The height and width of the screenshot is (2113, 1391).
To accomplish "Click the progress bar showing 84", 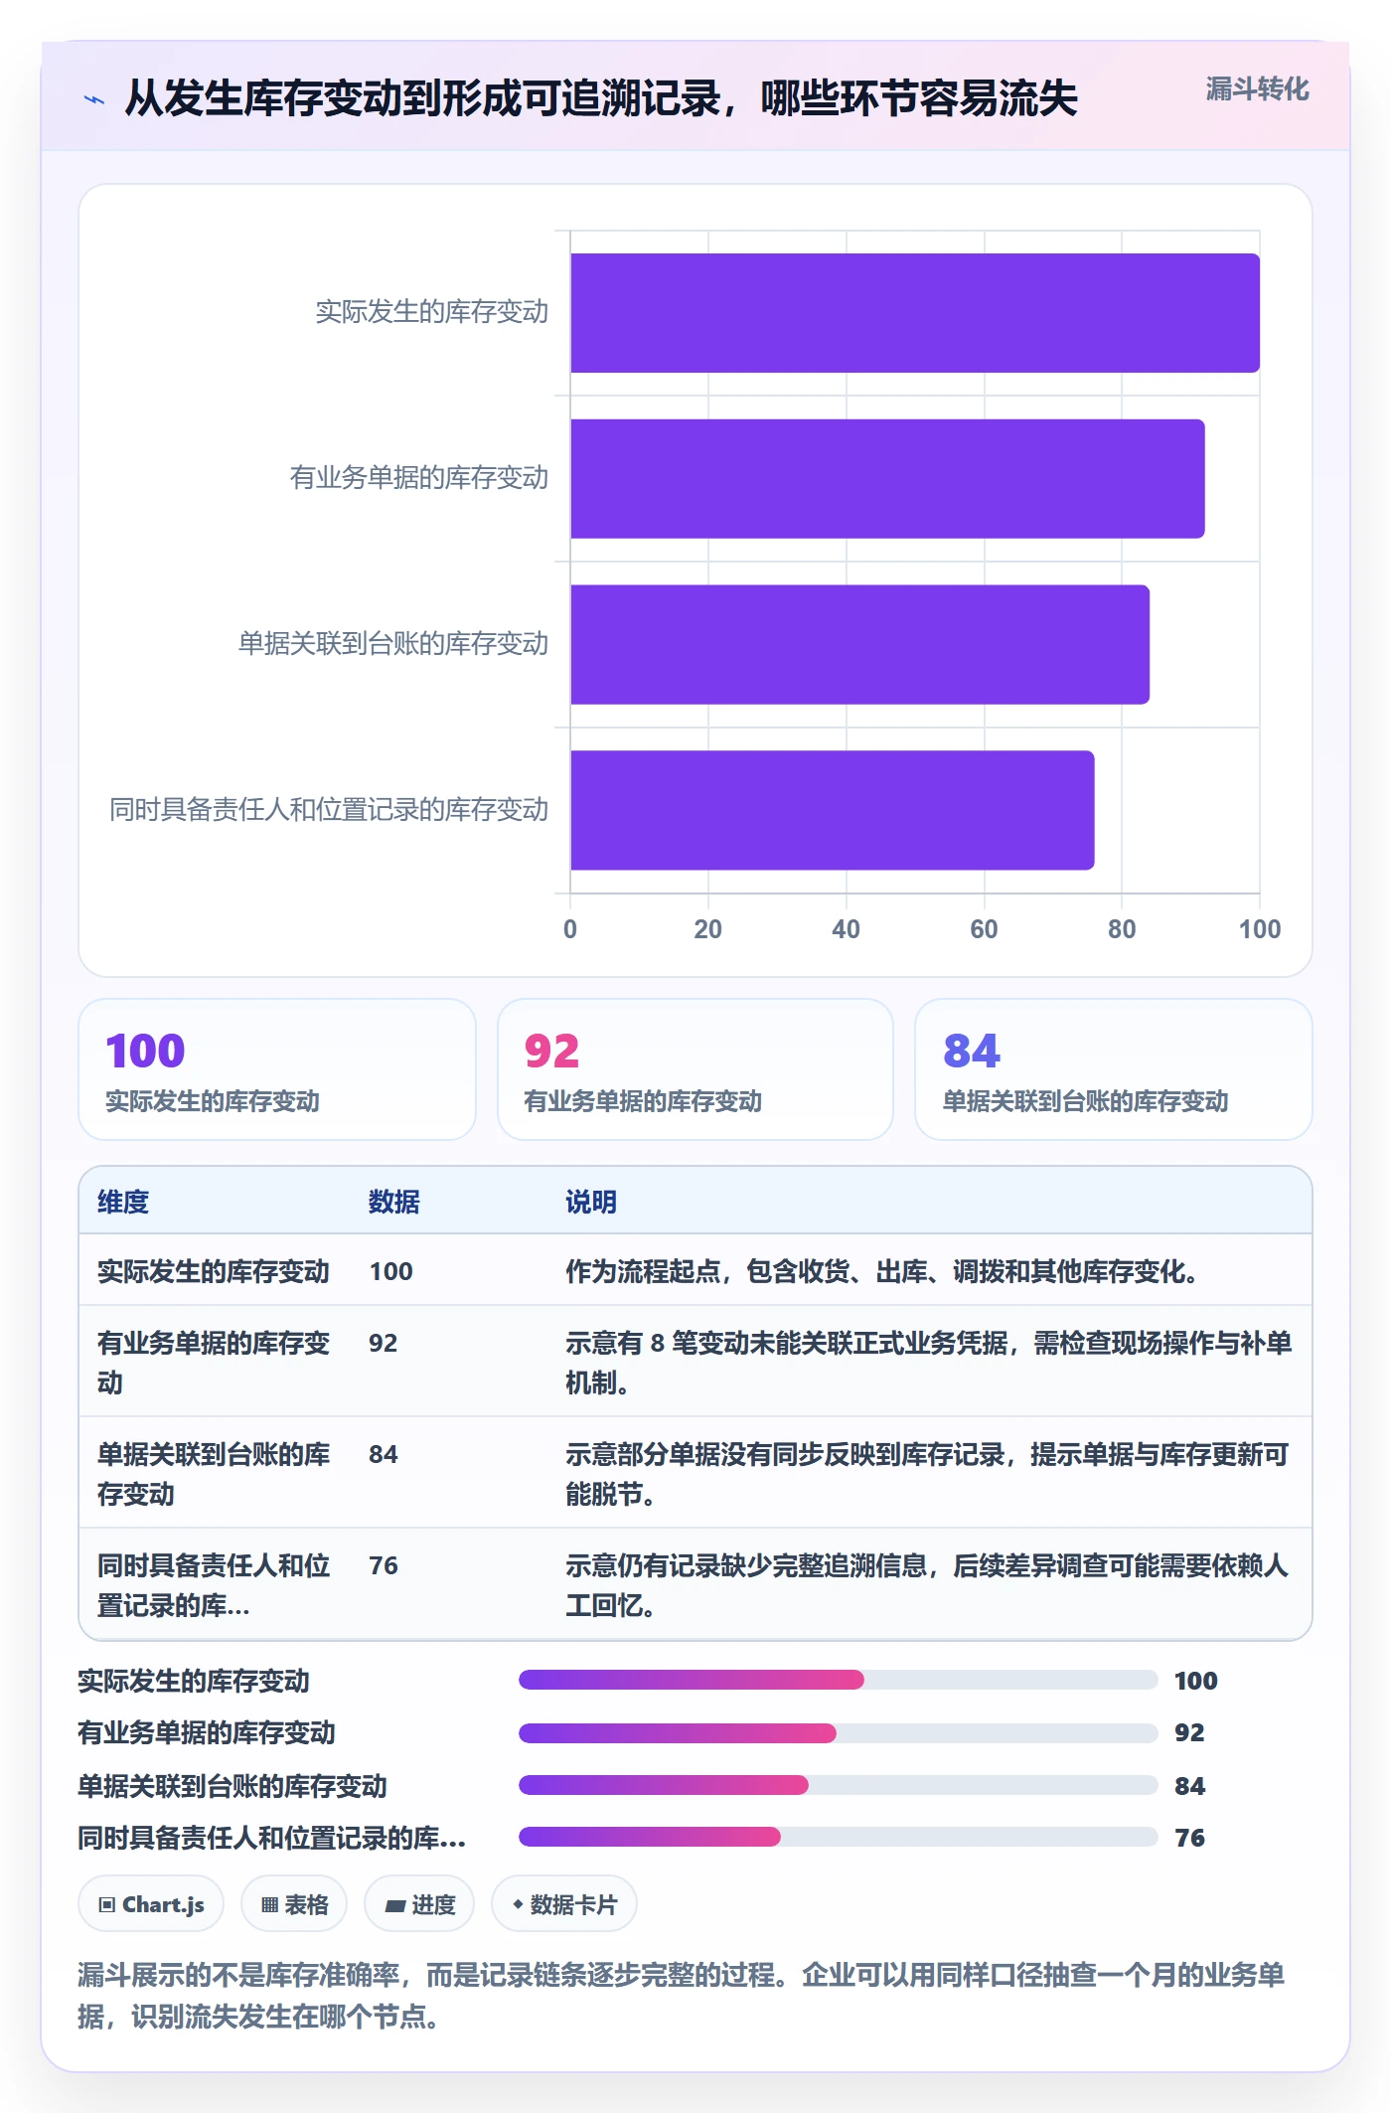I will pos(839,1785).
